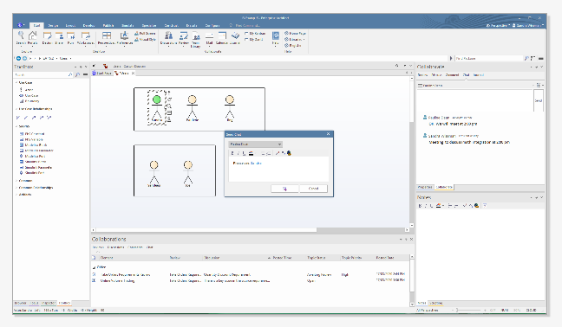Open Visual Style from the ribbon

click(x=145, y=39)
